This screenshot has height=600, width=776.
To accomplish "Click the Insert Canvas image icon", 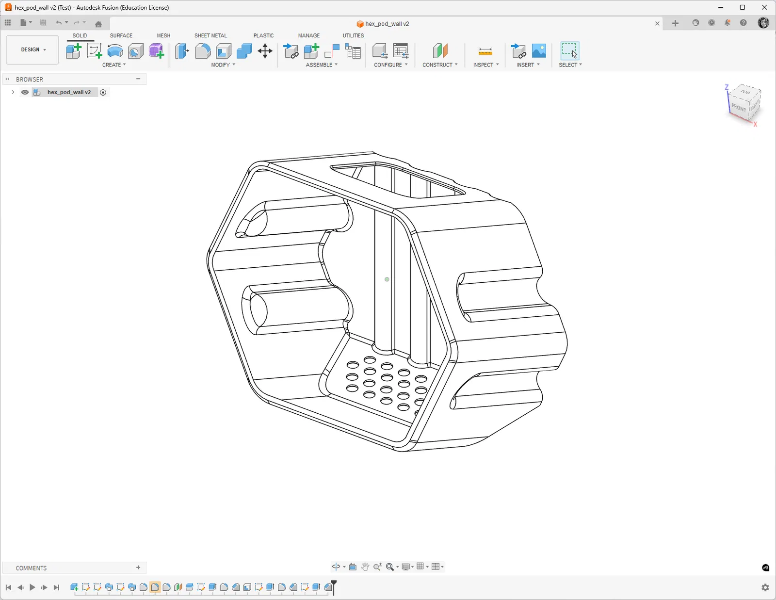I will (x=539, y=51).
